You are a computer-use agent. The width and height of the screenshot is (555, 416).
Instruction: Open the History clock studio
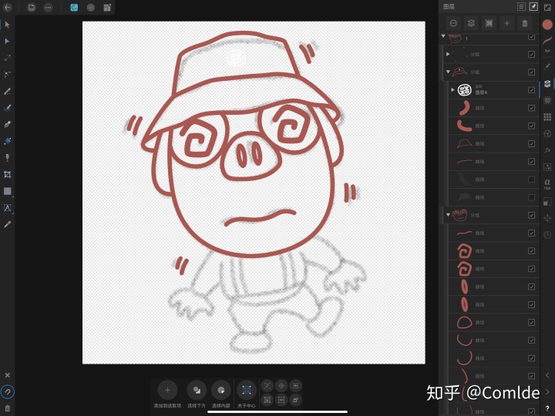[547, 235]
